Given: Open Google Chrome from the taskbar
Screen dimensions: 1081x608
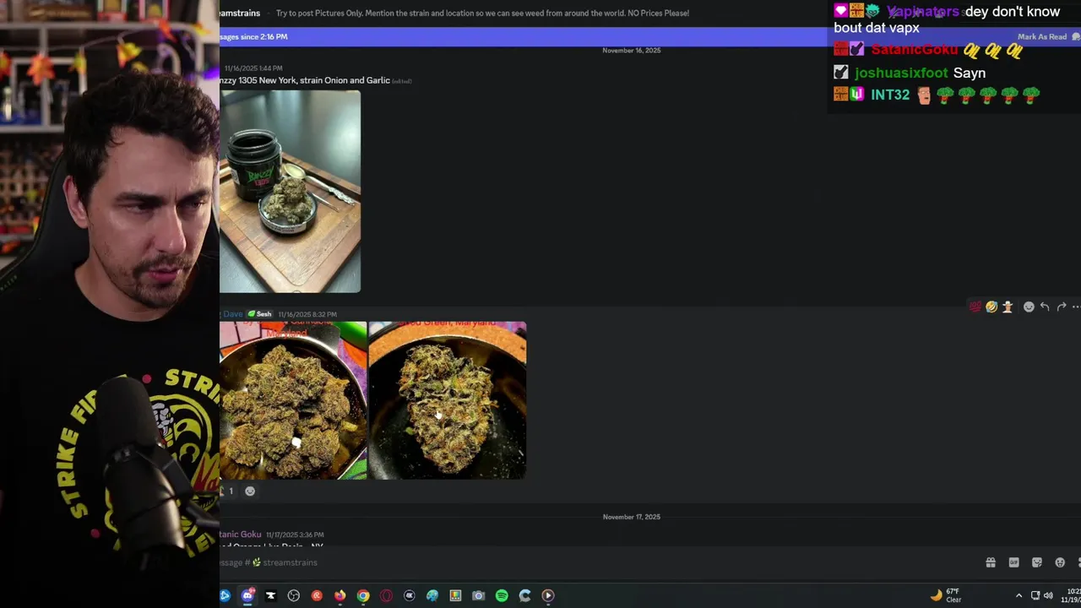Looking at the screenshot, I should pyautogui.click(x=363, y=595).
